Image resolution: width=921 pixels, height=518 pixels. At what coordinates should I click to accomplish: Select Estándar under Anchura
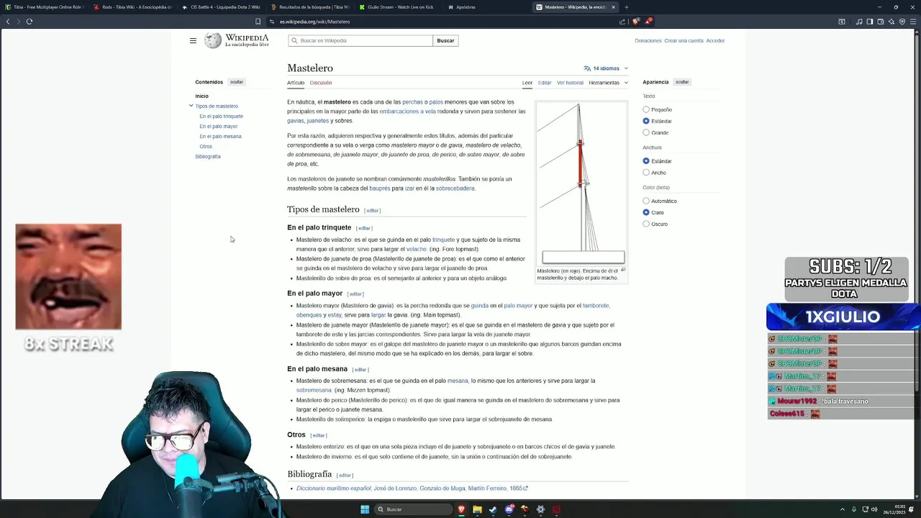[646, 161]
